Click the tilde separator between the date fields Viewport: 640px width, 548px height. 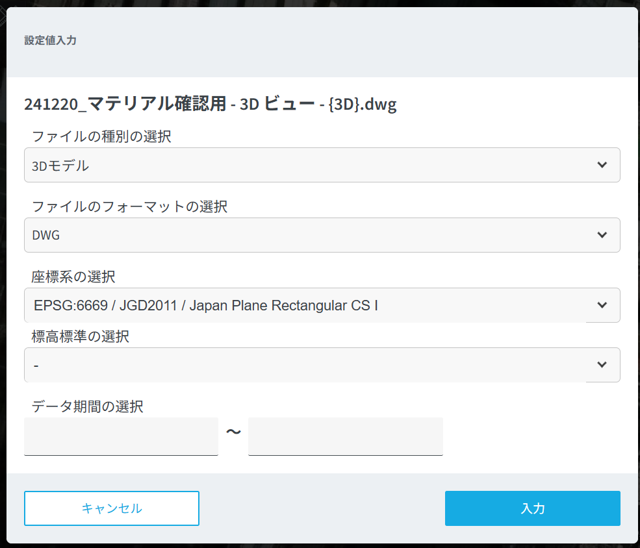pyautogui.click(x=233, y=432)
